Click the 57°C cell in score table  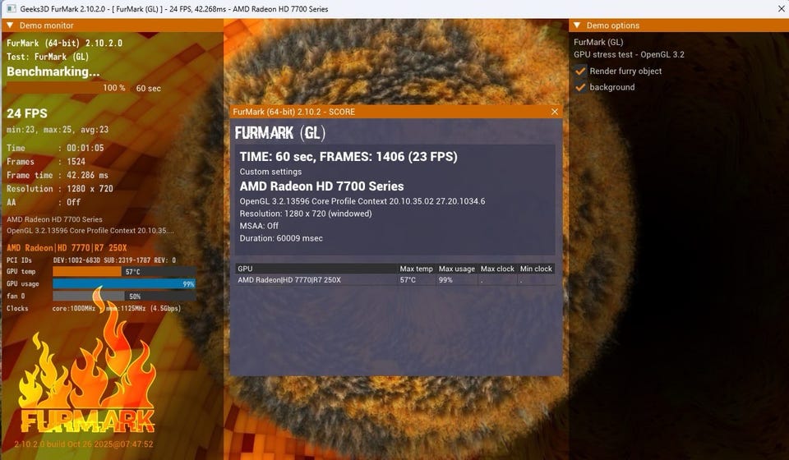408,280
